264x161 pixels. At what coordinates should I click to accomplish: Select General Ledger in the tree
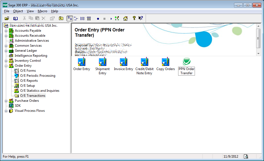(26, 51)
